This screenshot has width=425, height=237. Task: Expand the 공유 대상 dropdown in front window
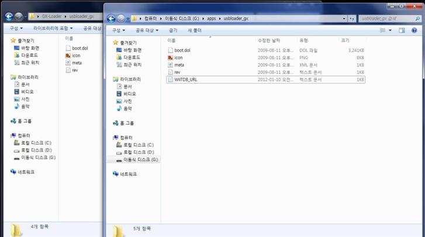pyautogui.click(x=147, y=29)
